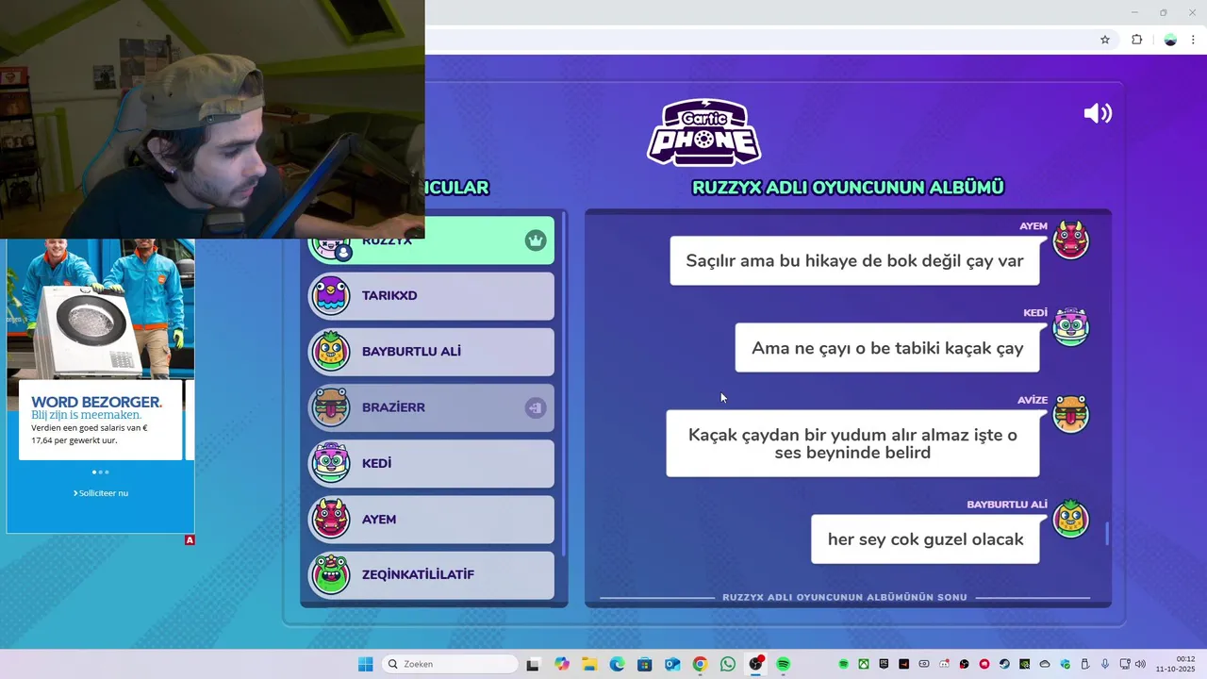Mute the Gartic Phone sound speaker icon

[x=1098, y=113]
